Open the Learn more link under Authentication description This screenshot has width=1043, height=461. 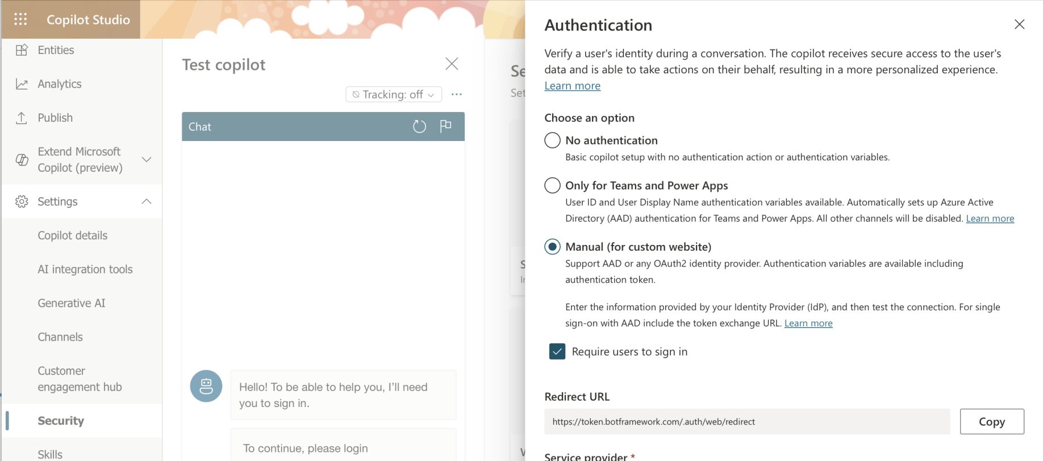tap(572, 86)
